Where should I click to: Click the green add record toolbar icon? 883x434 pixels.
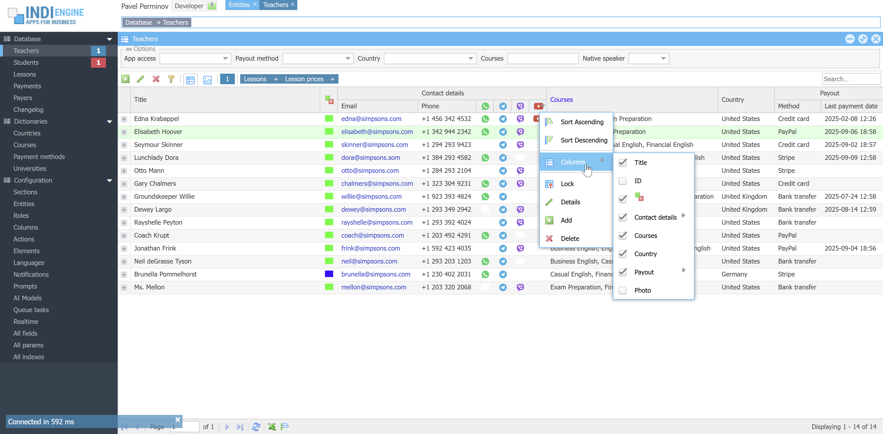[125, 79]
